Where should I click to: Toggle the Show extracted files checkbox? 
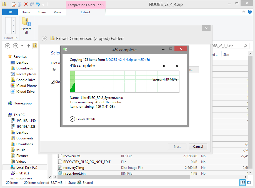[x=52, y=82]
